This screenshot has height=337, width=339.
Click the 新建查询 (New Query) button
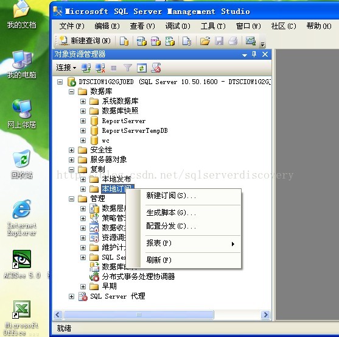(x=85, y=41)
